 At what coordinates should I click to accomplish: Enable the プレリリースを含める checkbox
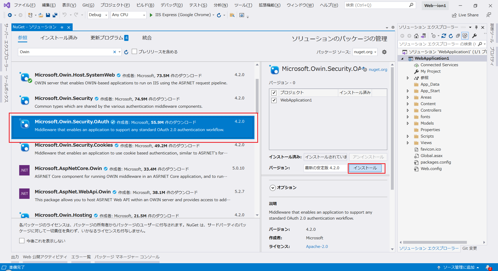134,51
